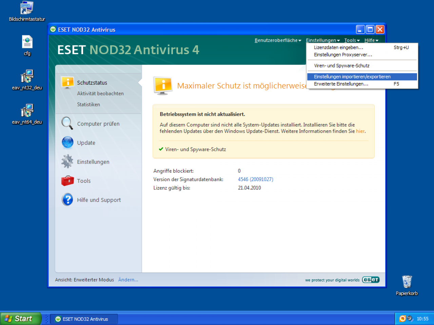Viewport: 434px width, 325px height.
Task: Open the Benutzeroberfläche dropdown menu
Action: coord(278,40)
